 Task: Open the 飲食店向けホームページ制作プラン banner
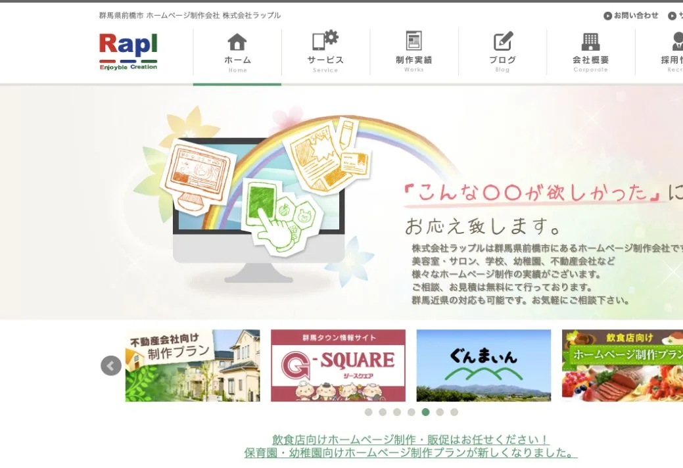[623, 365]
